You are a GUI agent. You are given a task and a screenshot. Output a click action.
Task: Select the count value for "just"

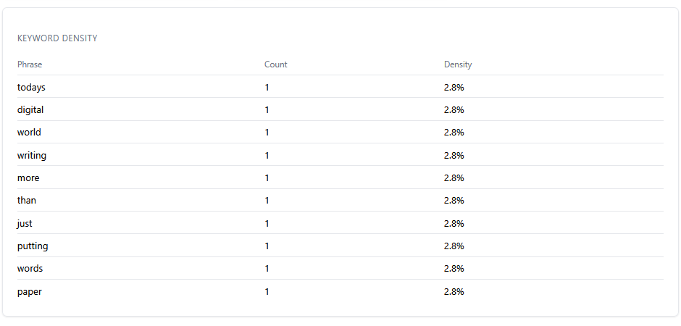tap(267, 223)
